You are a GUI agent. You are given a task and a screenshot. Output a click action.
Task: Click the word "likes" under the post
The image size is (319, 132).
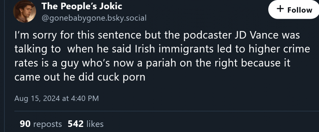click(95, 123)
